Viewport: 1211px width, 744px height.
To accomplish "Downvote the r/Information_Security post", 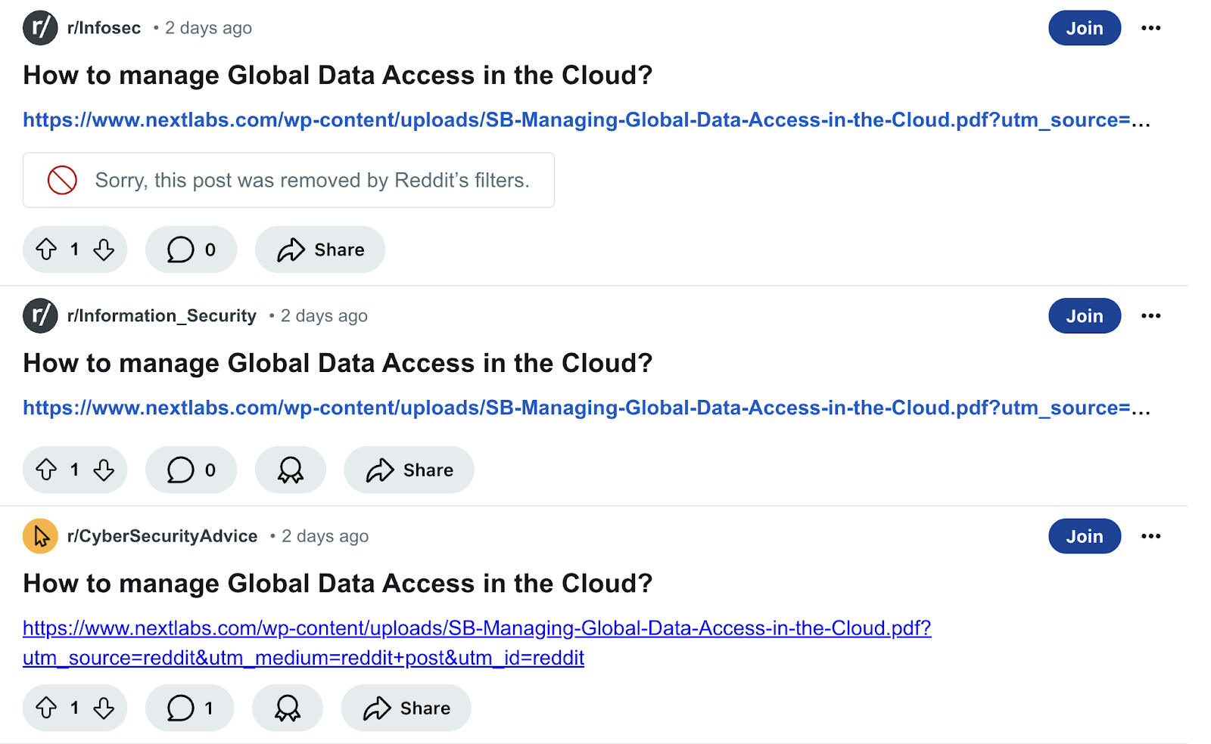I will pyautogui.click(x=104, y=470).
